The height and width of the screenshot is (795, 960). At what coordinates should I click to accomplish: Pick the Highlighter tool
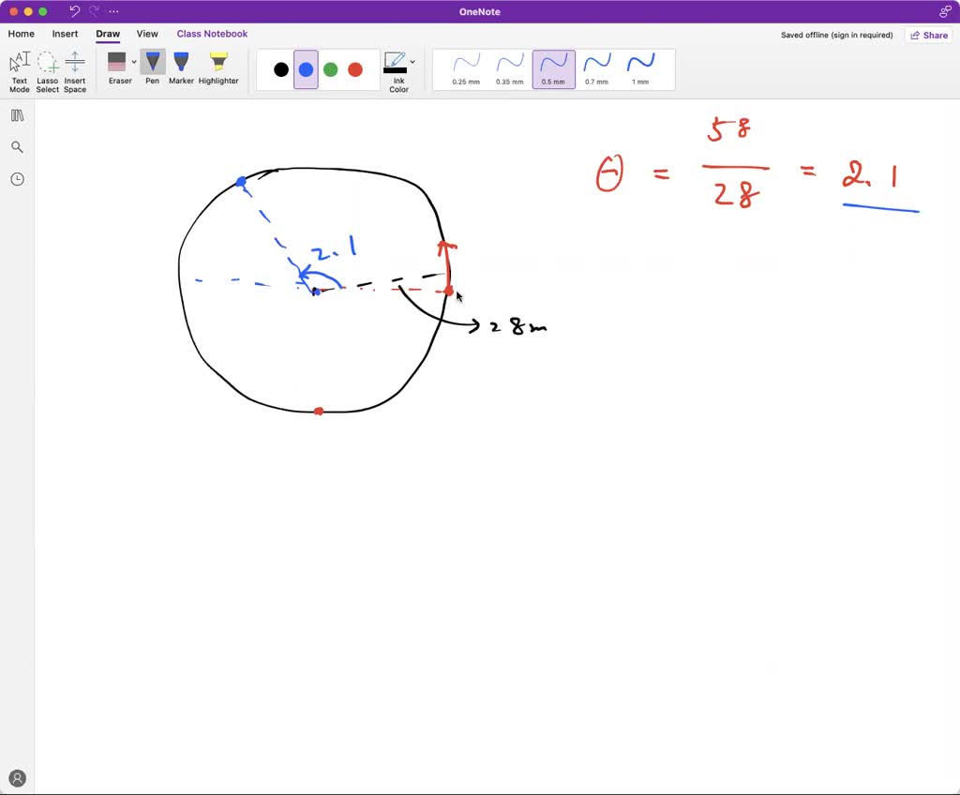coord(218,68)
